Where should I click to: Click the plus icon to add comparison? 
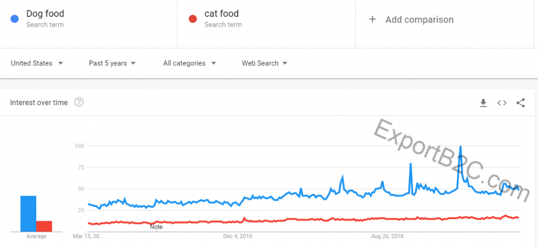point(373,19)
